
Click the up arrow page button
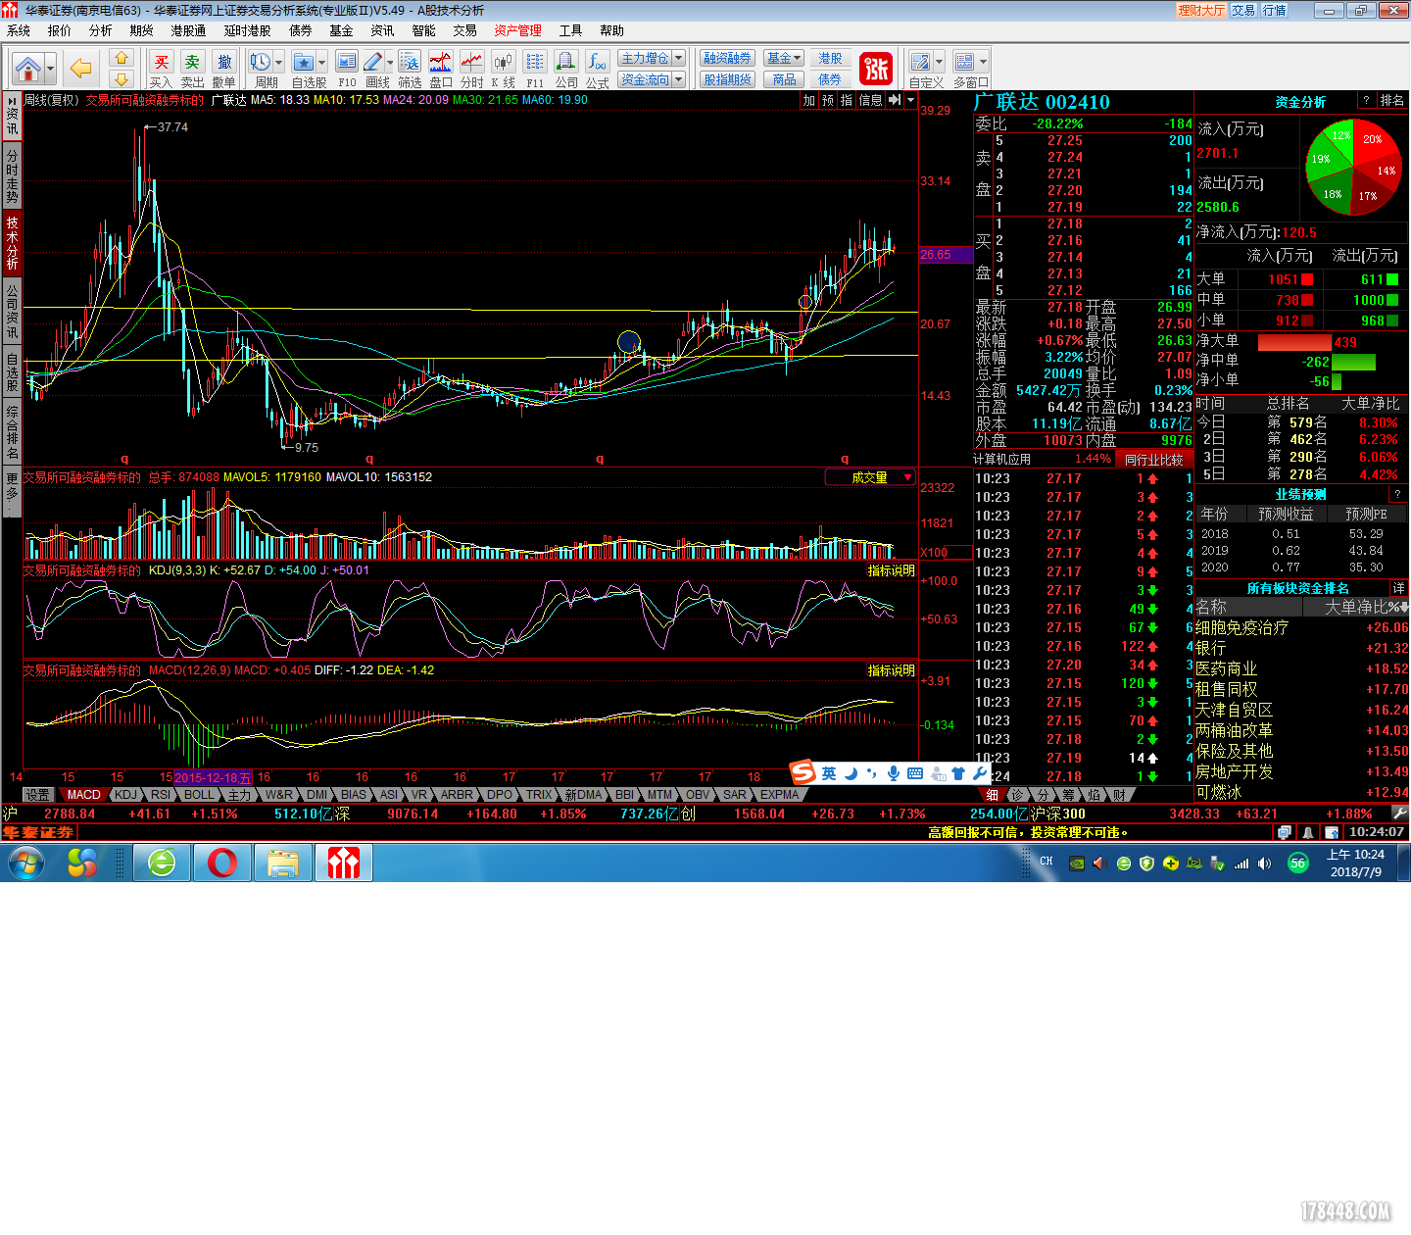(122, 59)
